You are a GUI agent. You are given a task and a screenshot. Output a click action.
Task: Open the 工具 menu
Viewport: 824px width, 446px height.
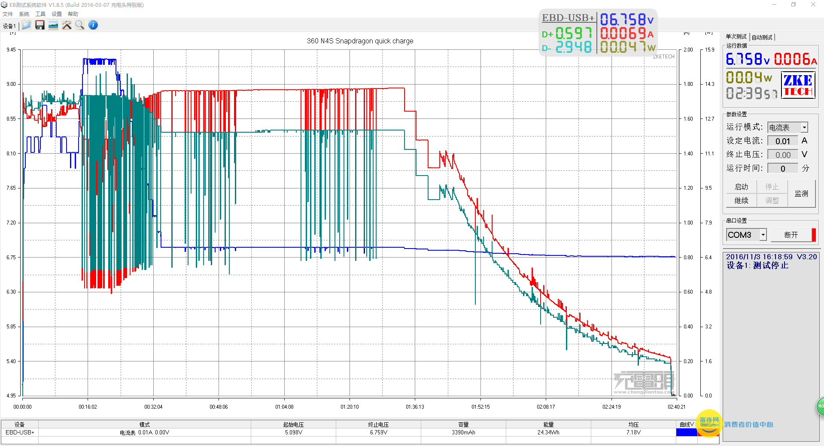[x=40, y=14]
